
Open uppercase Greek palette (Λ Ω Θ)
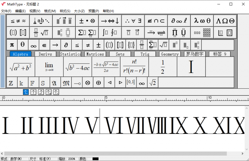tap(225, 21)
